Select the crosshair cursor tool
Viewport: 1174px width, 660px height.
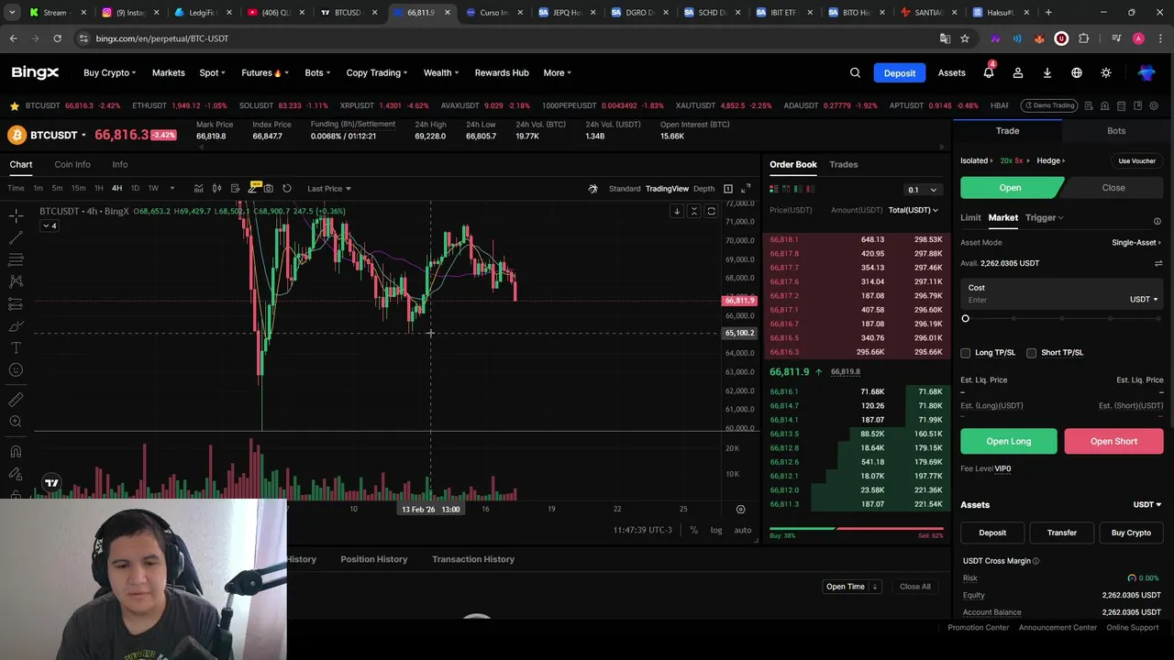pyautogui.click(x=16, y=216)
